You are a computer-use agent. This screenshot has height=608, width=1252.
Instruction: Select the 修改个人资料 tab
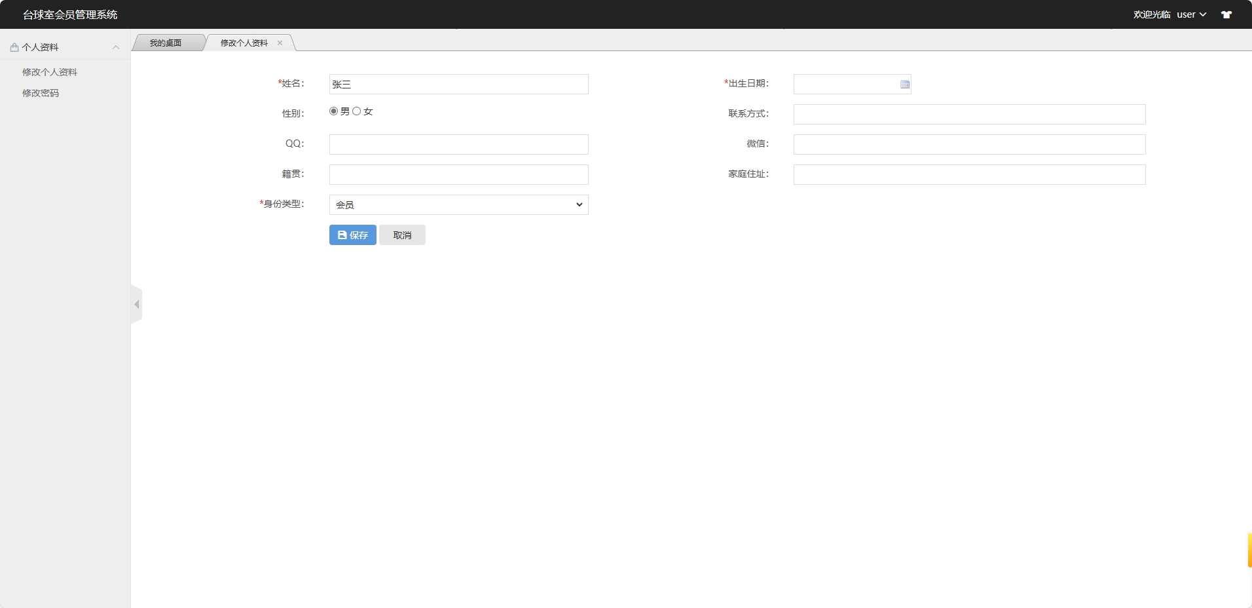coord(244,43)
